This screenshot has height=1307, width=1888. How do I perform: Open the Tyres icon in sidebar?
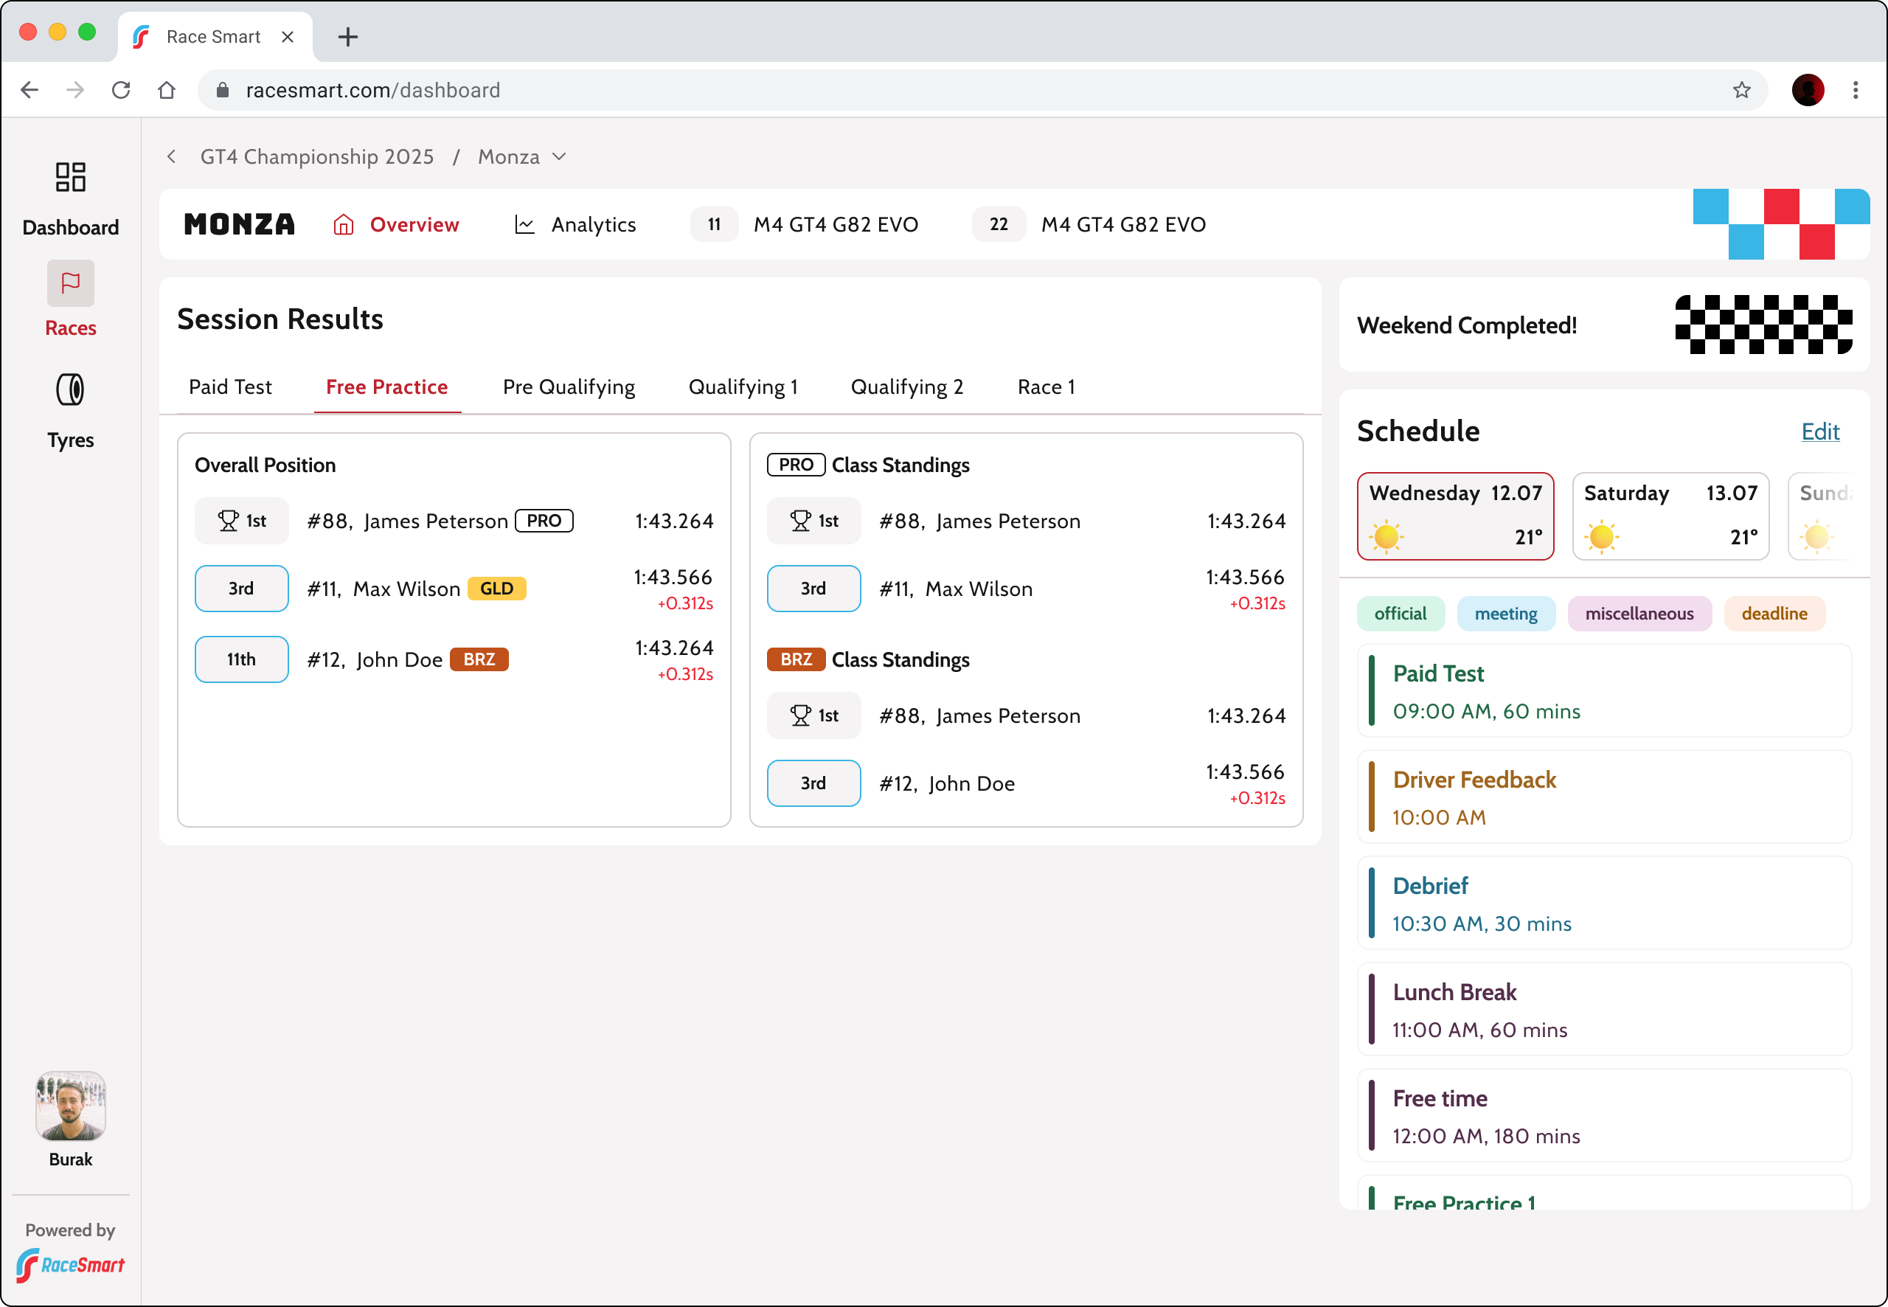(x=70, y=389)
